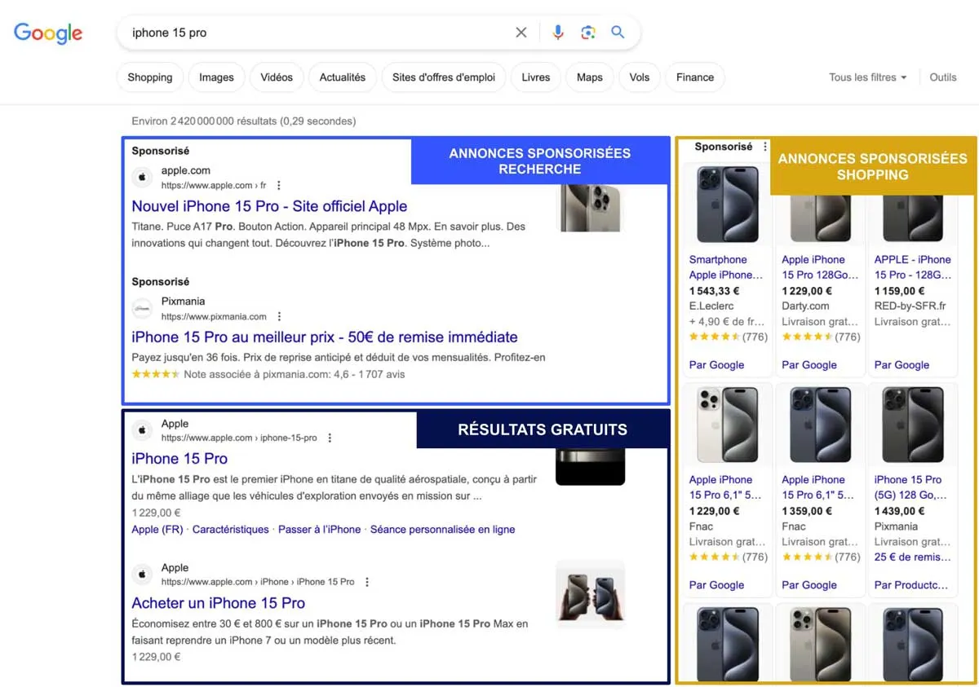Screen dimensions: 979x687
Task: Open the three-dot menu on the Pixmania ad
Action: point(278,316)
